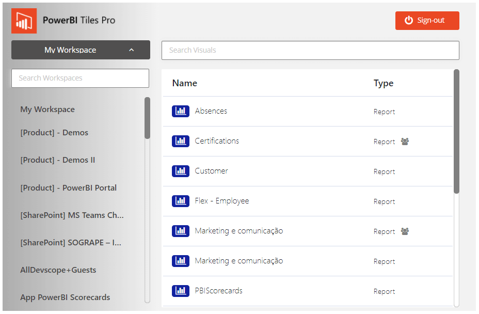Click the report icon beside Absences
Viewport: 479px width, 314px height.
pyautogui.click(x=180, y=111)
